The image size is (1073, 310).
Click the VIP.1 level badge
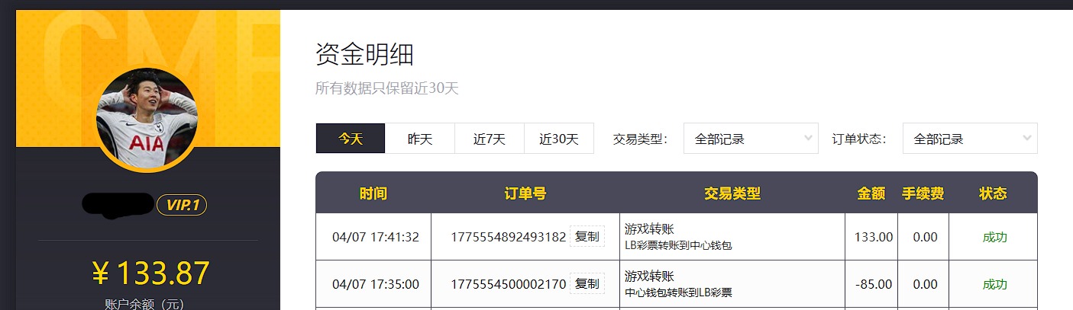tap(182, 205)
